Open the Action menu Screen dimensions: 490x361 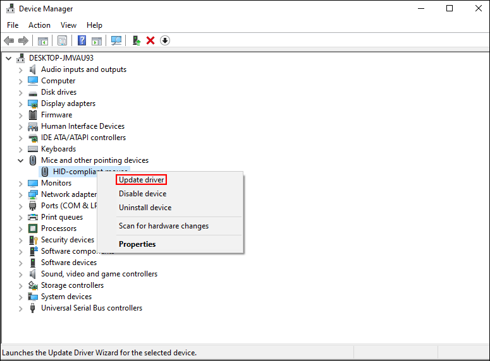tap(39, 25)
